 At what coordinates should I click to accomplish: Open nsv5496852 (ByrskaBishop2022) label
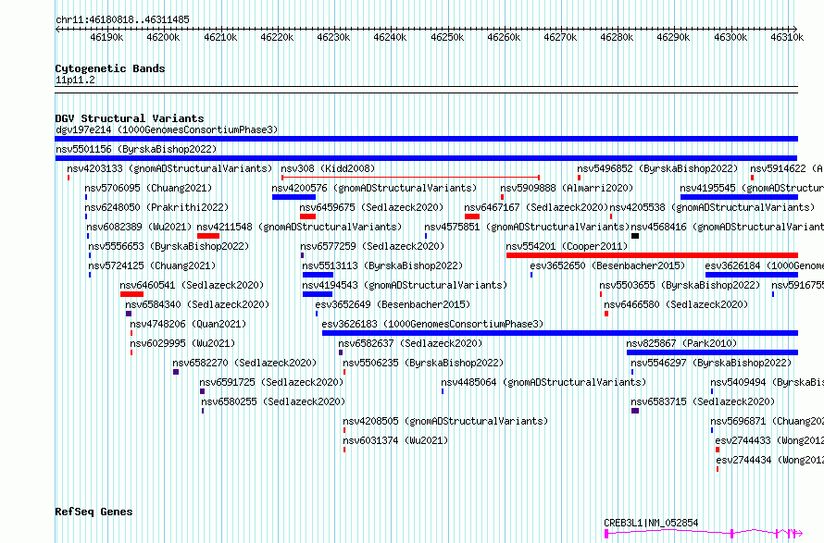tap(657, 168)
